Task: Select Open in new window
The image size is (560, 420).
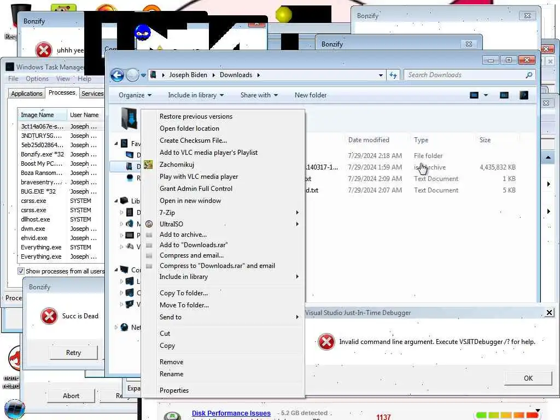Action: pyautogui.click(x=190, y=201)
